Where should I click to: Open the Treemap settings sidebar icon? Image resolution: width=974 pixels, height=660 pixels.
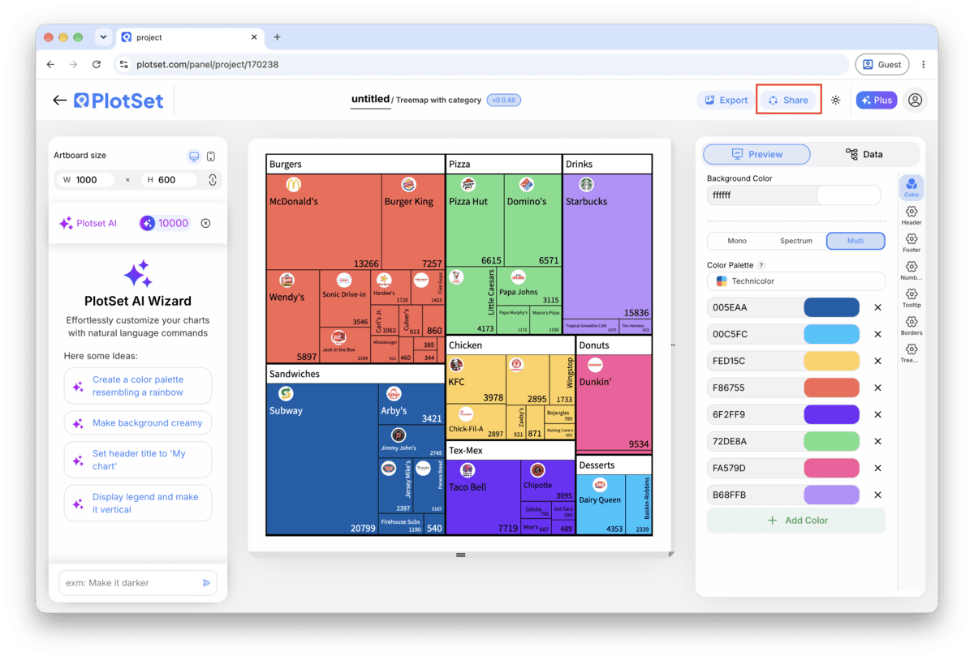[x=912, y=354]
